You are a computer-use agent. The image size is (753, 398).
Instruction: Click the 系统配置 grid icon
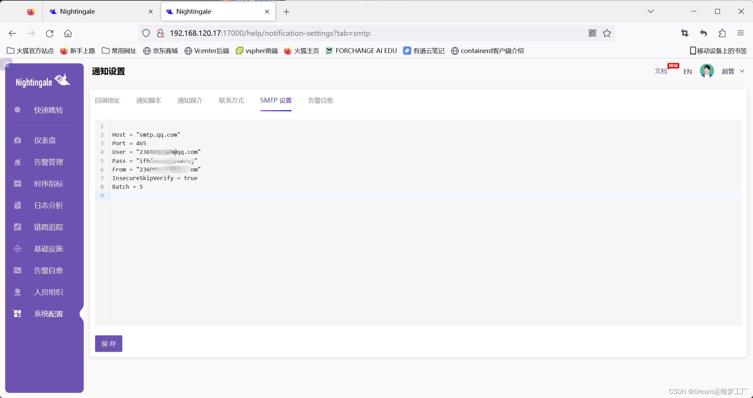point(18,314)
